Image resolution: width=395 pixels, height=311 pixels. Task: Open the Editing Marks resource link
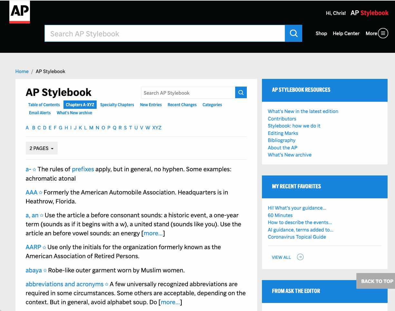283,133
